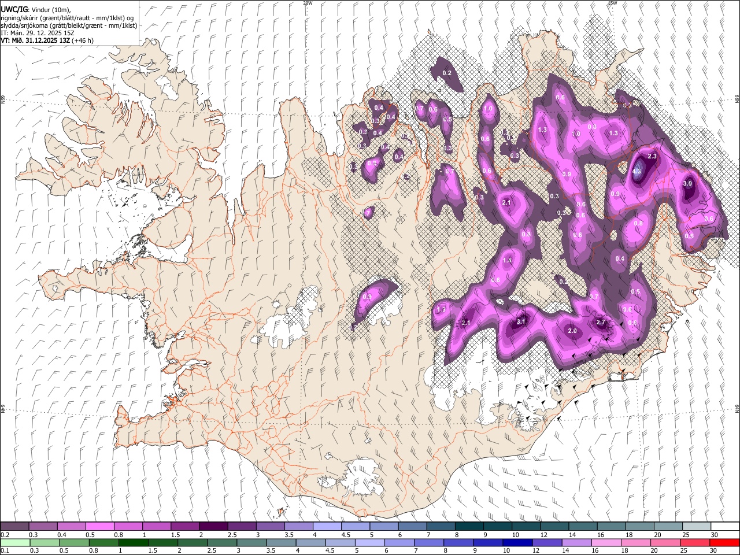Screen dimensions: 740x555
Task: Click the 15W longitude label at top
Action: [612, 3]
